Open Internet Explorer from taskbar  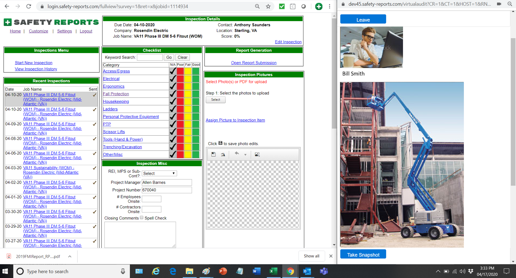click(x=156, y=271)
